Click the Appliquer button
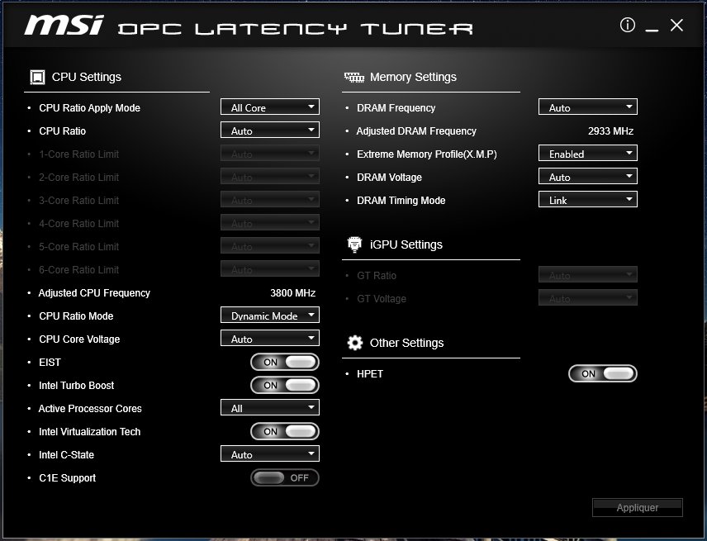Screen dimensions: 707x541 637,508
